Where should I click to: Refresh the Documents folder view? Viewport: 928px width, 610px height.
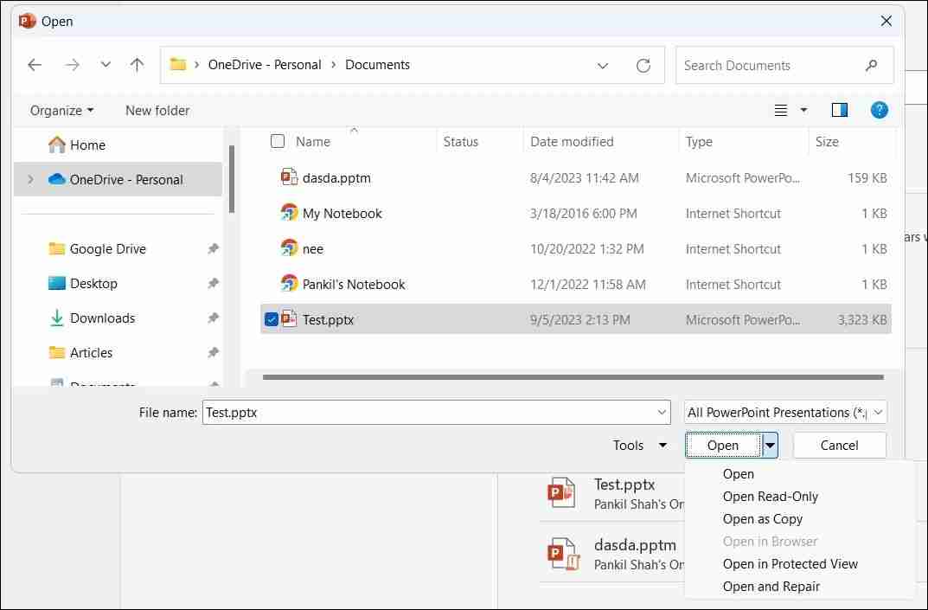(643, 65)
